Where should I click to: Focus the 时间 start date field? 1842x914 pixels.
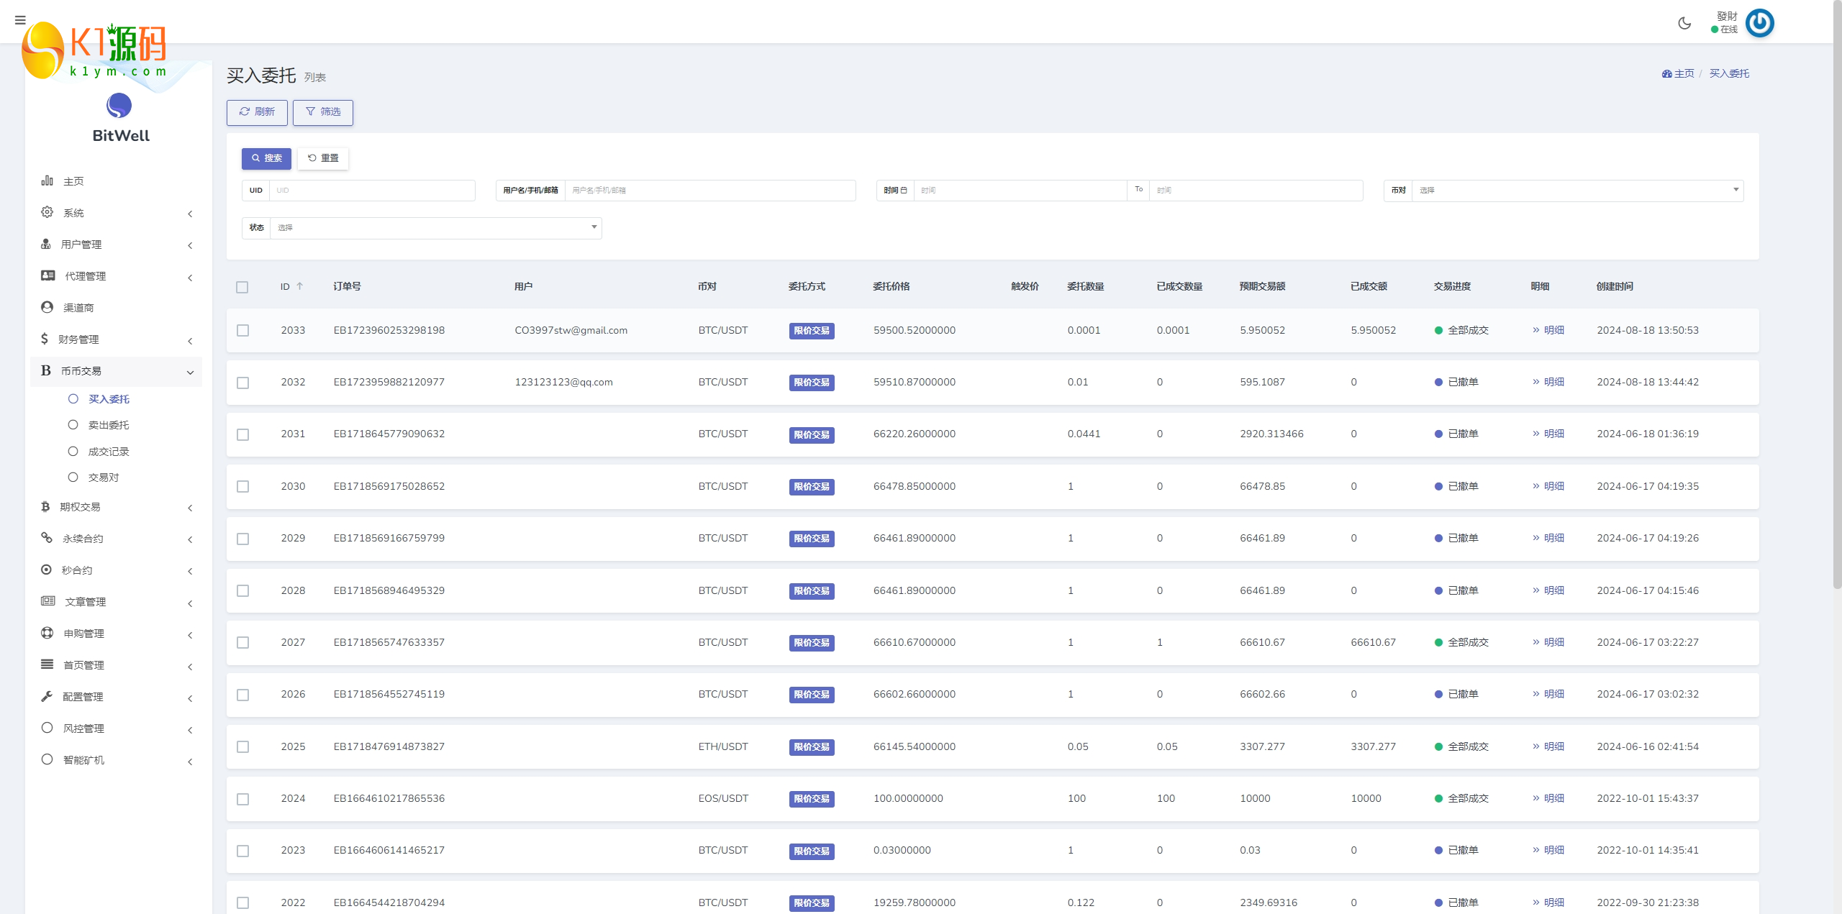(1020, 191)
